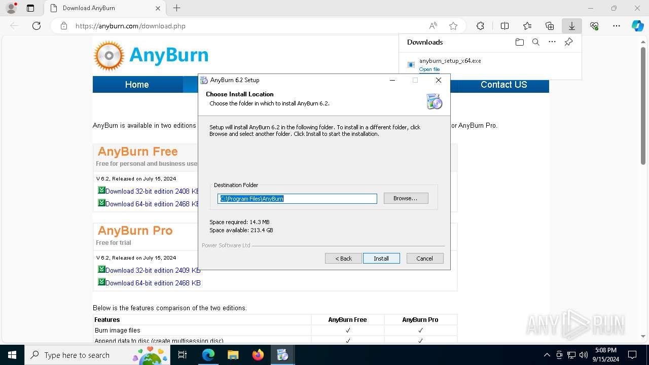Add this page to favorites star

coord(453,26)
